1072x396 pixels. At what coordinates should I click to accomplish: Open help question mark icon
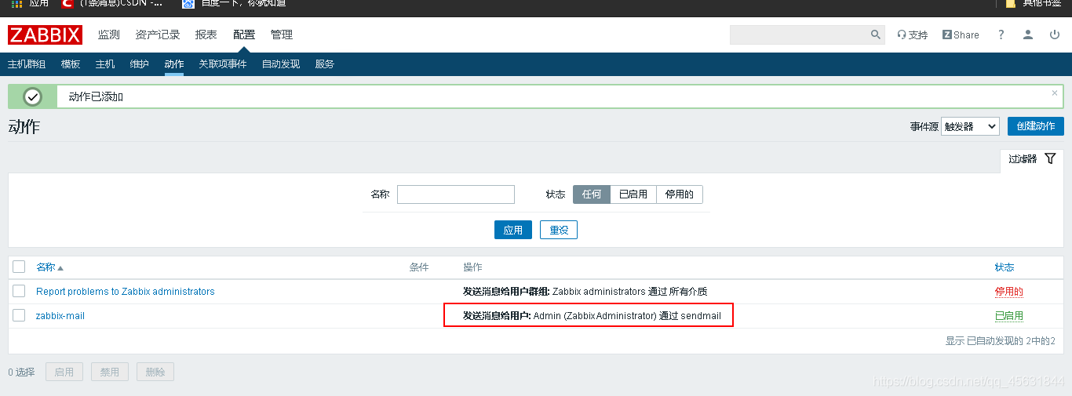click(1001, 35)
